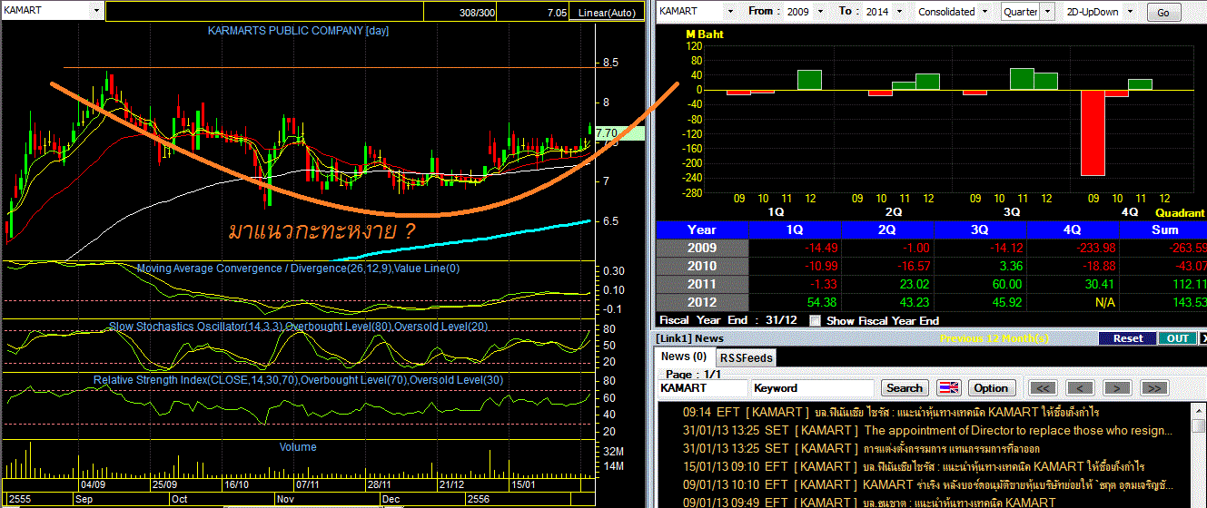Screen dimensions: 1207x508
Task: Click the Go button
Action: 1163,13
